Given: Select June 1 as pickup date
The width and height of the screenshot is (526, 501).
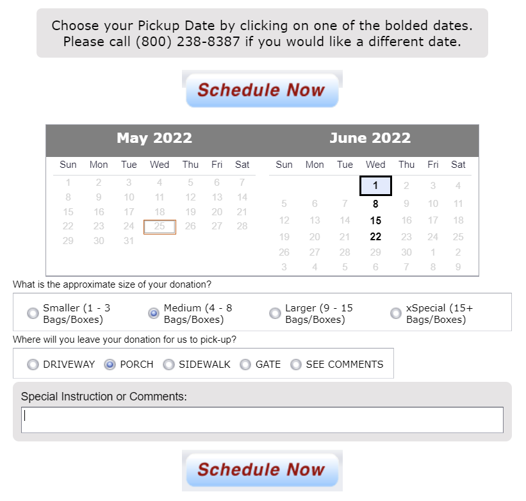Looking at the screenshot, I should pos(375,185).
